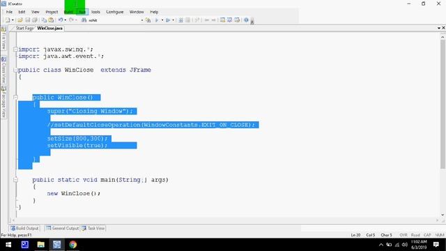446x251 pixels.
Task: Click the New file toolbar icon
Action: [x=8, y=20]
